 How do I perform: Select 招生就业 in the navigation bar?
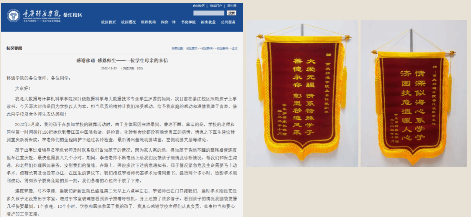[x=208, y=22]
